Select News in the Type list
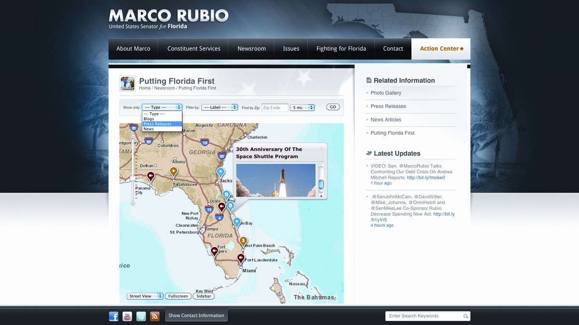579x325 pixels. [x=162, y=129]
